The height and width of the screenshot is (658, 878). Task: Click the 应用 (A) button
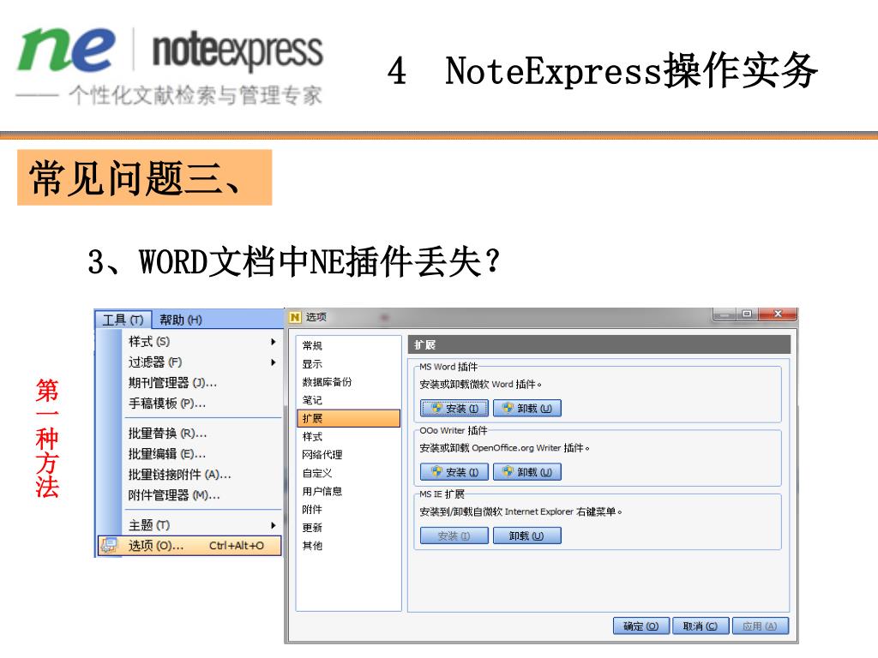760,626
